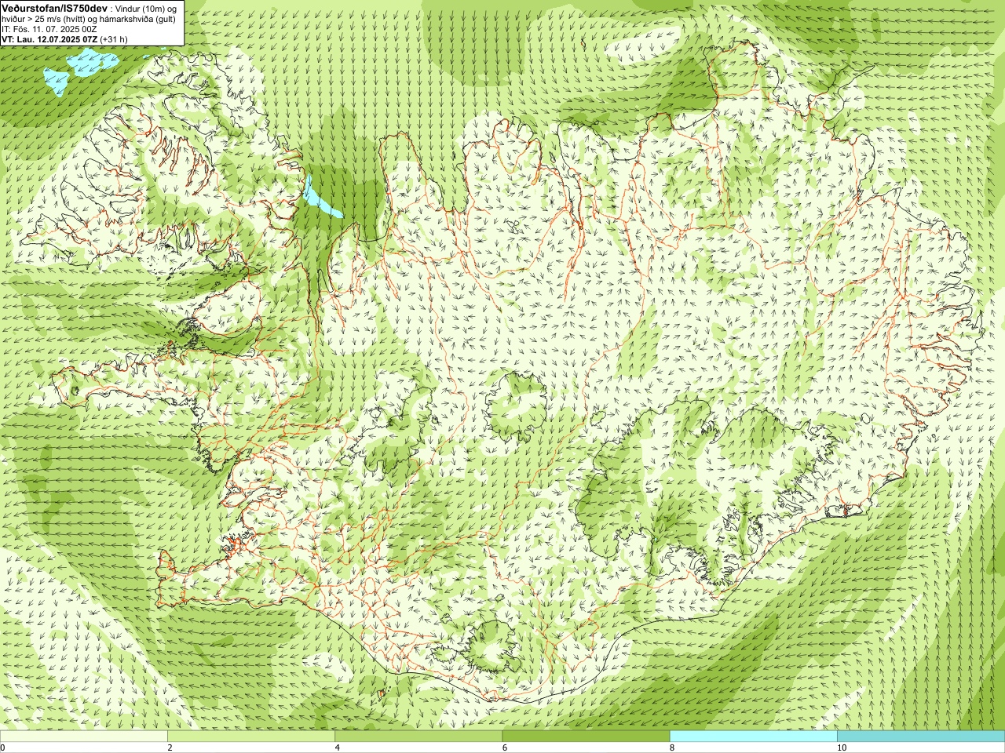The height and width of the screenshot is (753, 1005).
Task: Click the 'IT: Fös. 11. 07. 2025 00Z' line
Action: [x=49, y=28]
